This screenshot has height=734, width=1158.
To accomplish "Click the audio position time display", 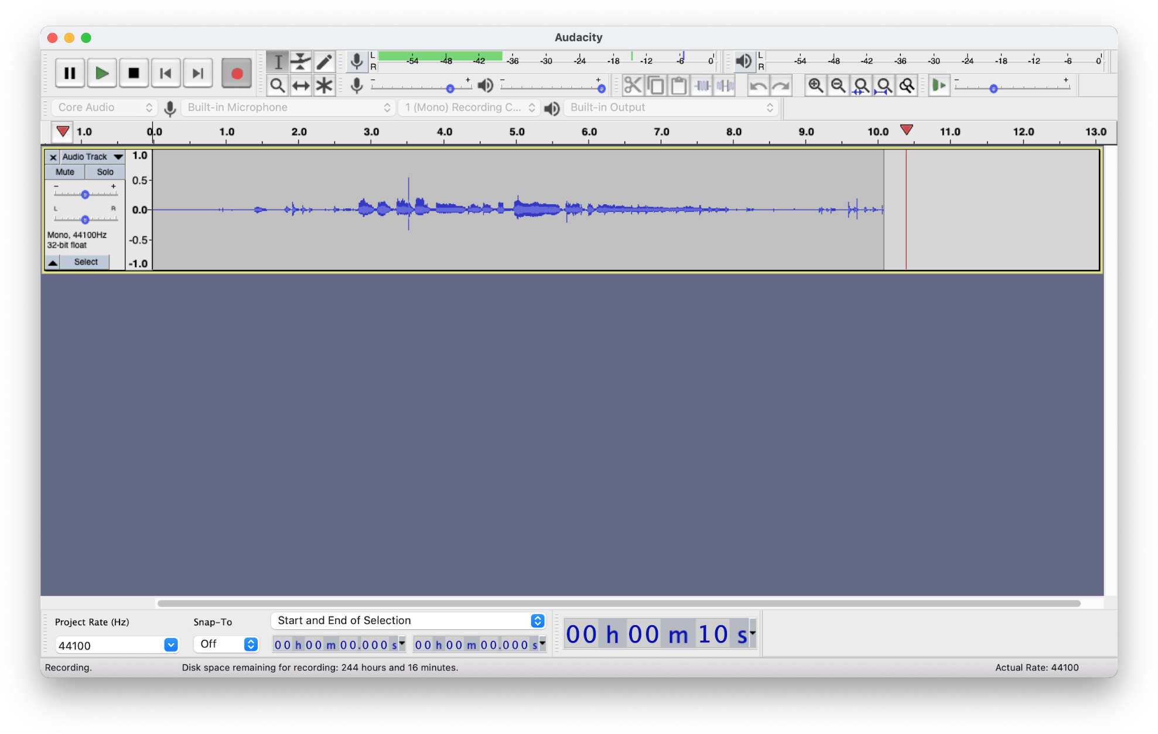I will tap(657, 634).
